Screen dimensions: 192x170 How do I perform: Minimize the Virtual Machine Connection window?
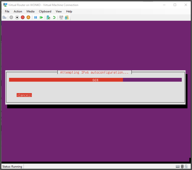tap(164, 5)
